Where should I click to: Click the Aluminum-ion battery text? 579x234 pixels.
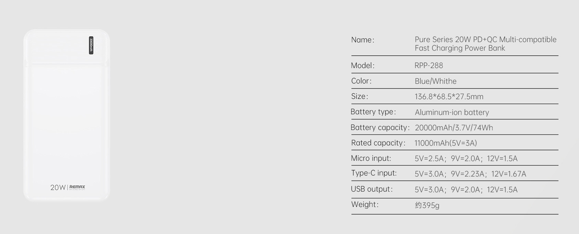[x=452, y=112]
